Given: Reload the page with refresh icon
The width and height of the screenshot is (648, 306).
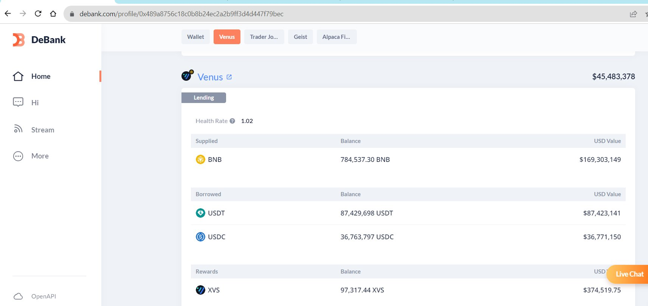Looking at the screenshot, I should point(38,14).
